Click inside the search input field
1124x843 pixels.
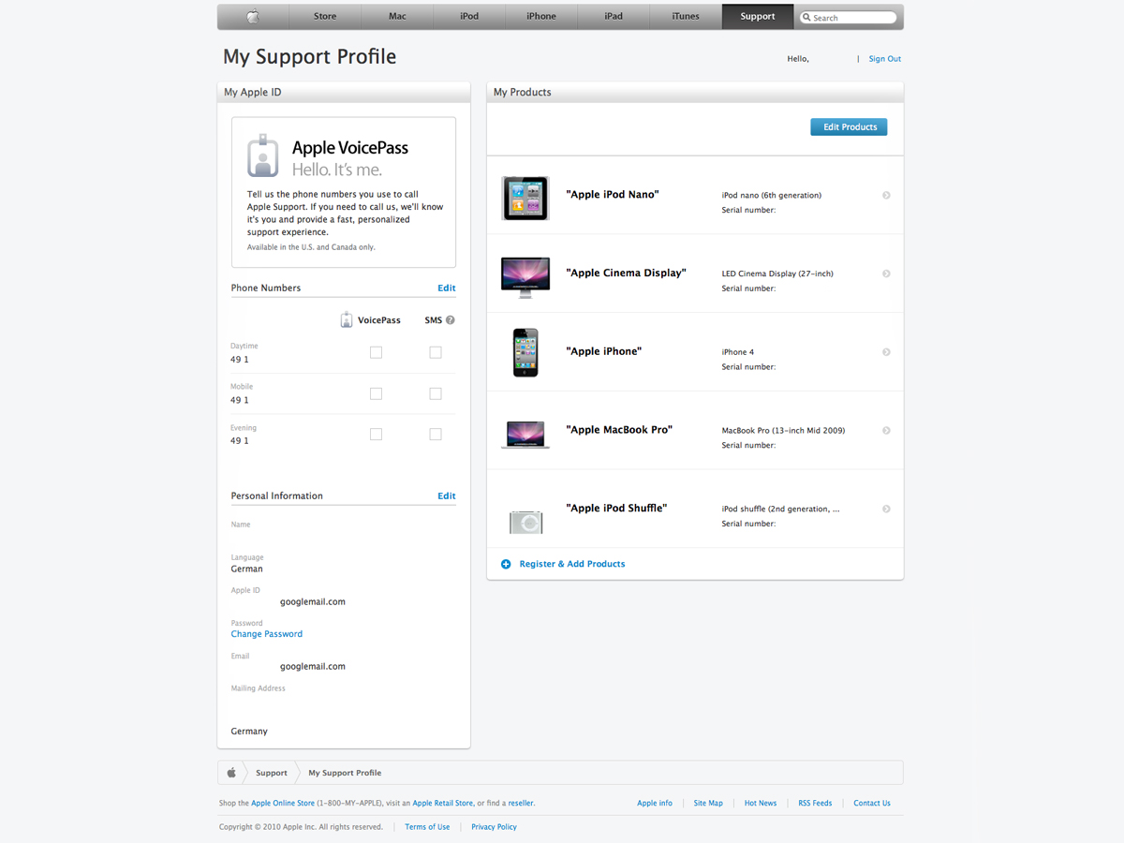tap(852, 17)
